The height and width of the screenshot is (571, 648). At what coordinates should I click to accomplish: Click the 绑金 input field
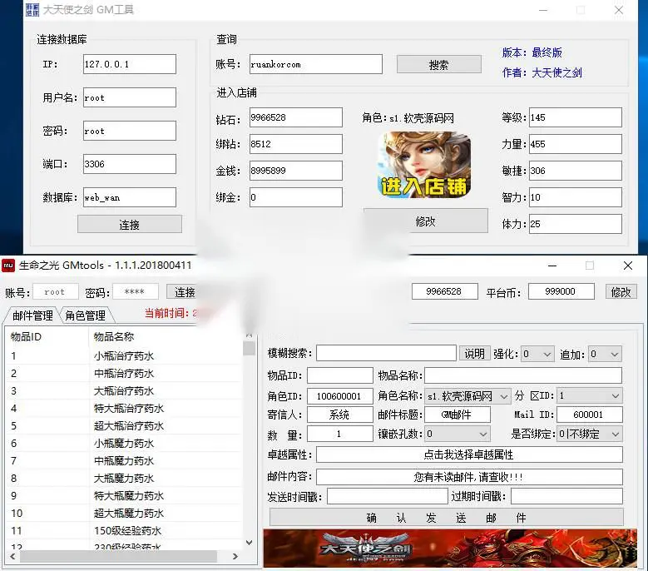point(296,197)
